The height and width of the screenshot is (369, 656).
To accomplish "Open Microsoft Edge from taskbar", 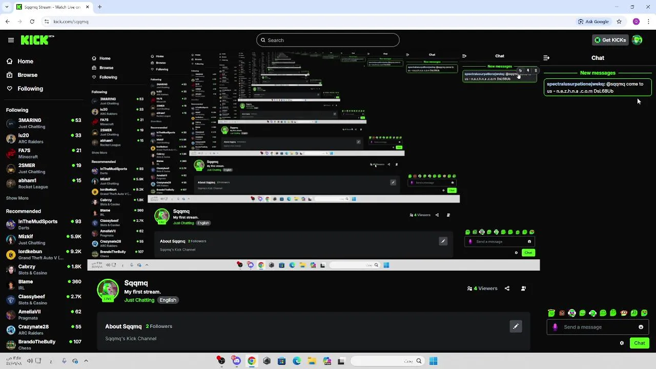I will click(x=297, y=361).
